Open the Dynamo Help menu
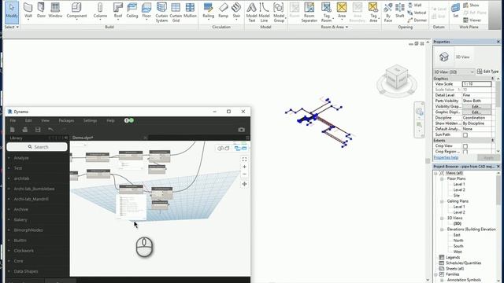Image resolution: width=504 pixels, height=283 pixels. (x=110, y=120)
